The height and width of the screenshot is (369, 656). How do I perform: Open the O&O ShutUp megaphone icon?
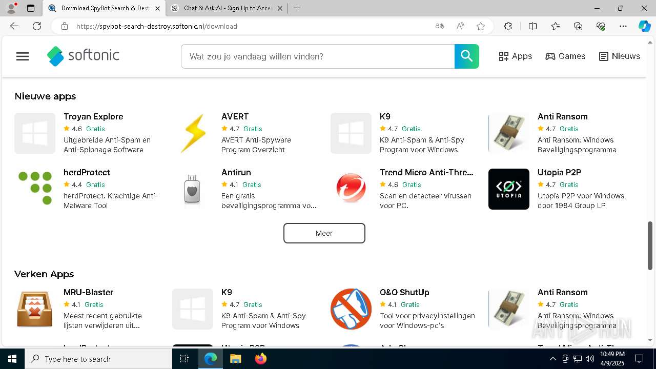point(351,309)
